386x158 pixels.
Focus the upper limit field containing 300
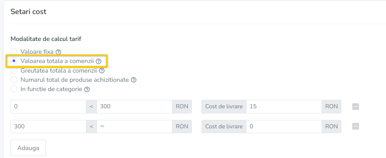[134, 107]
